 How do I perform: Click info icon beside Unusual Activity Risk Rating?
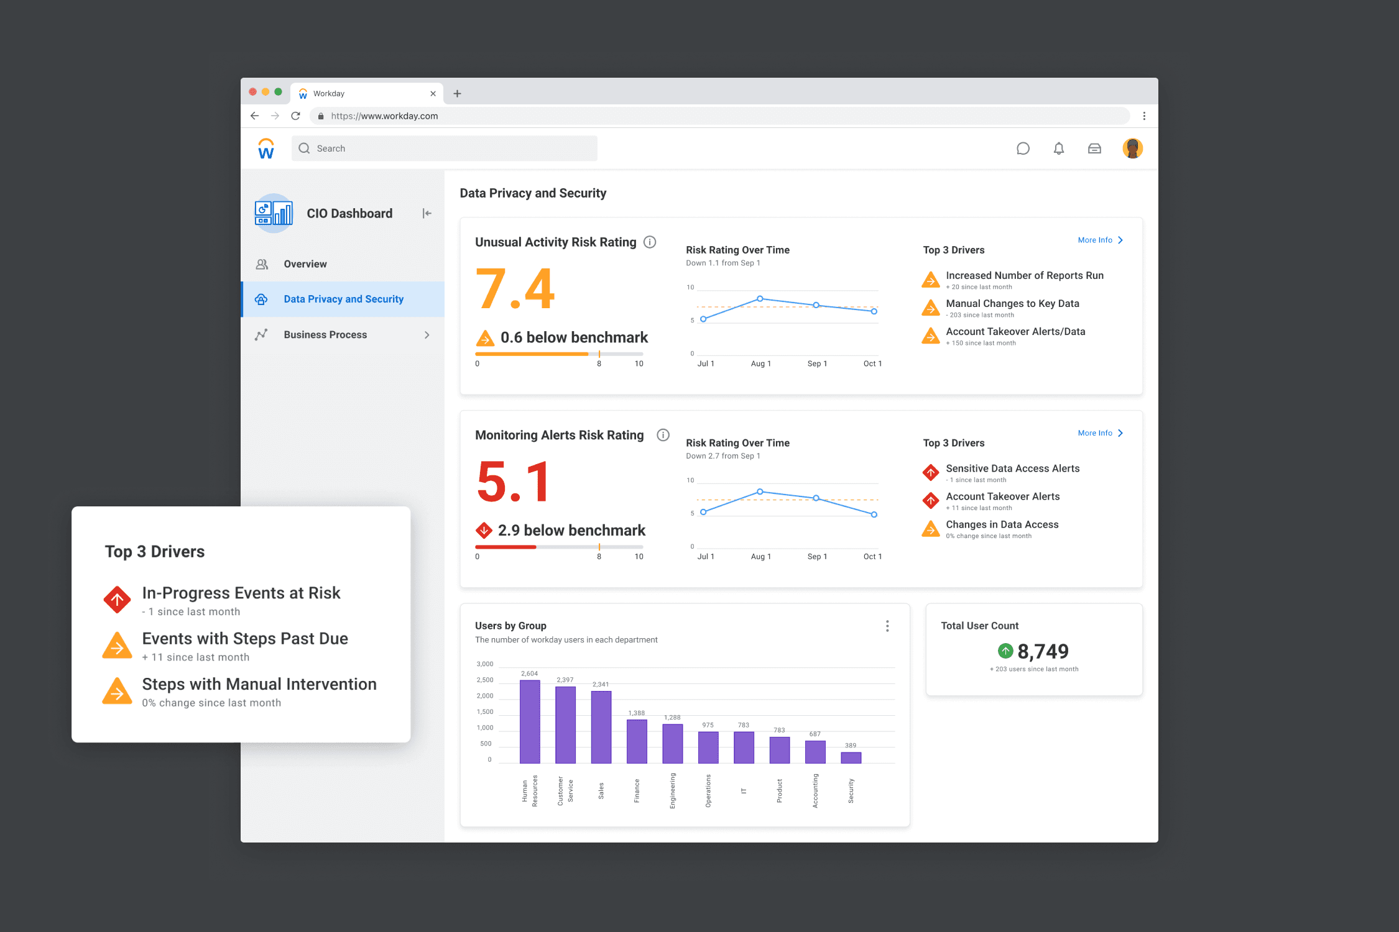pos(650,242)
